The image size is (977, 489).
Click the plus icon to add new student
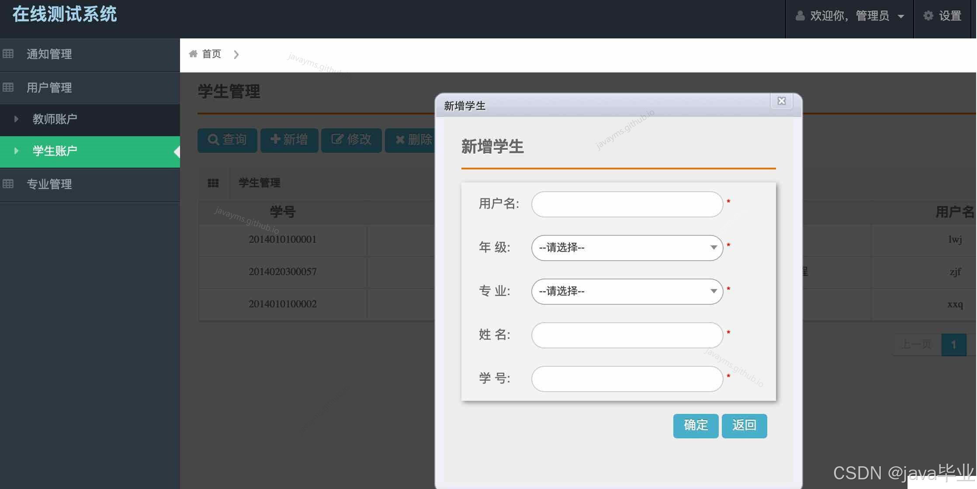(275, 140)
